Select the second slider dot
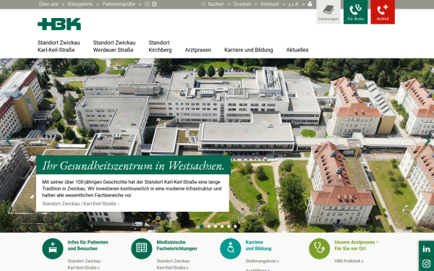This screenshot has height=271, width=434. point(209,226)
